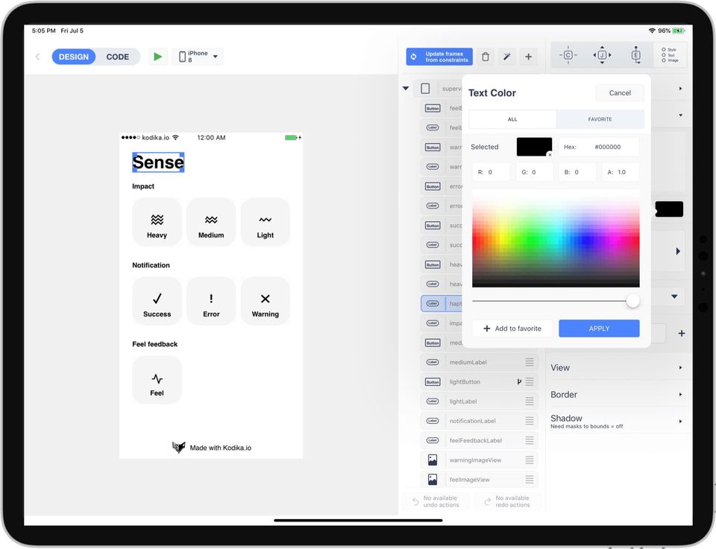This screenshot has height=549, width=716.
Task: Switch to the FAVORITE tab
Action: coord(600,119)
